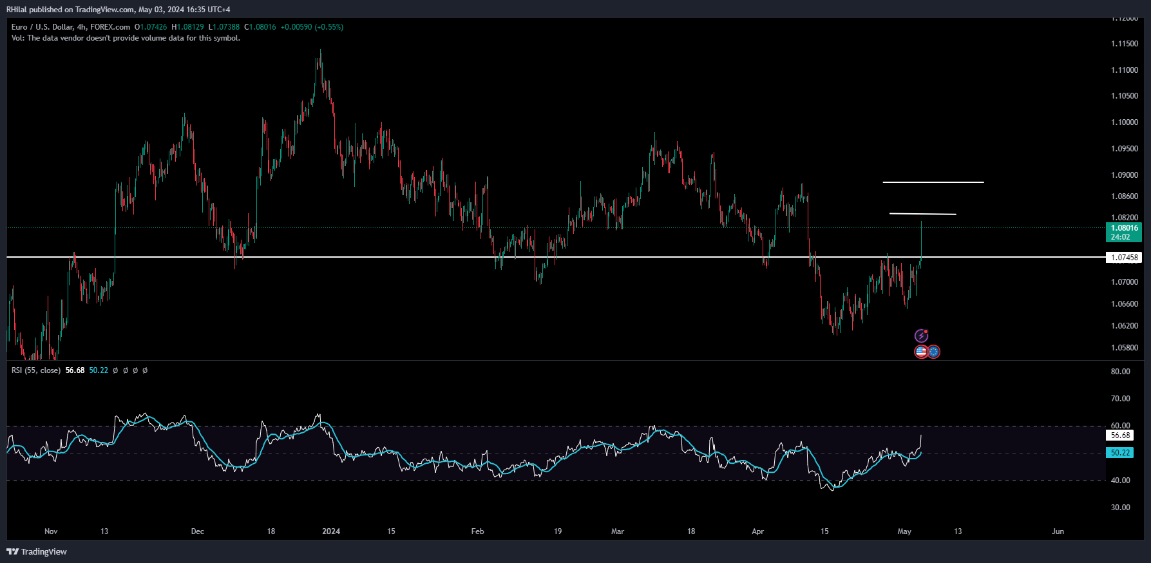Click the close value C1.08016
Image resolution: width=1151 pixels, height=563 pixels.
[260, 27]
